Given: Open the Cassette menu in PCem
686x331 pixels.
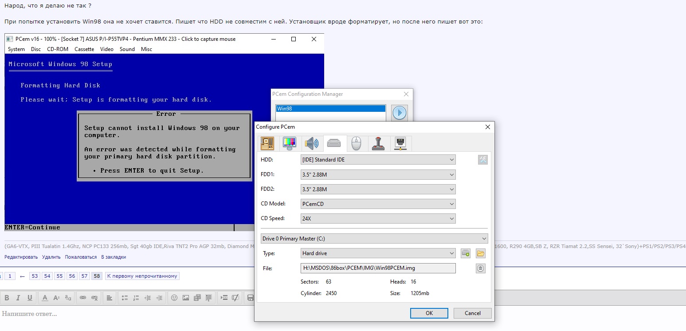Looking at the screenshot, I should coord(84,49).
